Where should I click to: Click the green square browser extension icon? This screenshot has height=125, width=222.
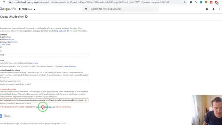(201, 2)
